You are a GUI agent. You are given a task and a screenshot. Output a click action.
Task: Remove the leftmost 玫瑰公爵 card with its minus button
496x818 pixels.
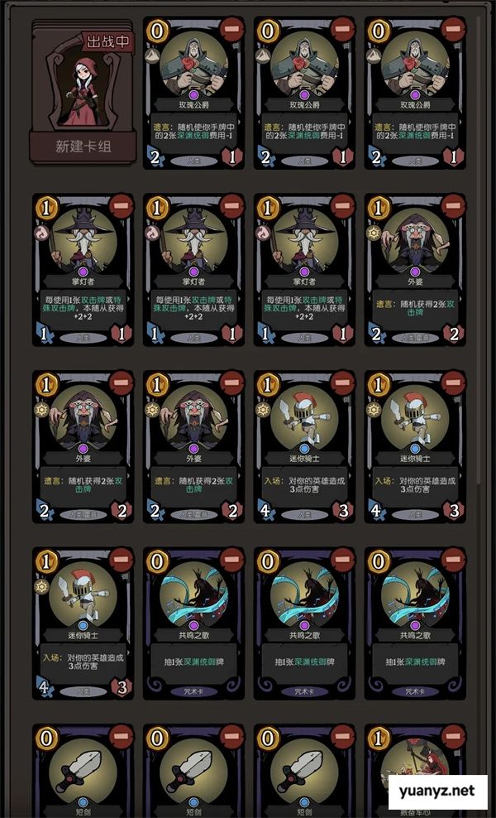click(231, 29)
